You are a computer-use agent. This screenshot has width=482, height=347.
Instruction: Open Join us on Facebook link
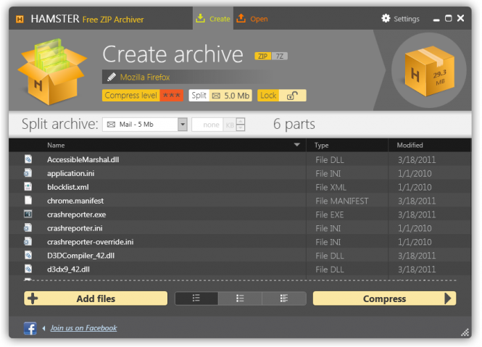pyautogui.click(x=83, y=328)
